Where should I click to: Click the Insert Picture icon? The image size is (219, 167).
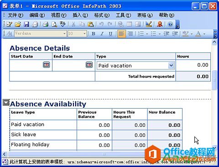tap(138, 24)
